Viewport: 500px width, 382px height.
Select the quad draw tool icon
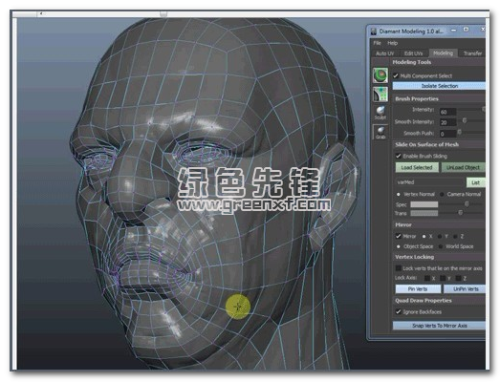point(380,95)
